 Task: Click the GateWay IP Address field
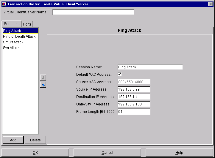[134, 104]
